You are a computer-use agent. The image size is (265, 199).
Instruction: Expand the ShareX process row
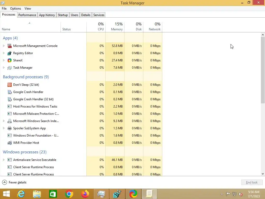(4, 60)
